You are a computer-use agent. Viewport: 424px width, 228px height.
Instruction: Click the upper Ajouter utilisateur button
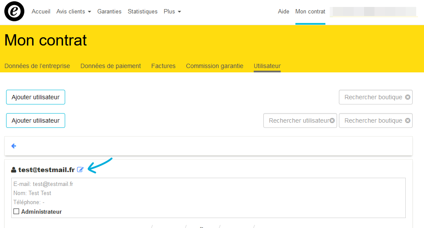coord(36,97)
